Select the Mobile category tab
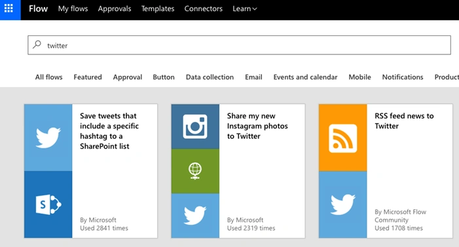 click(359, 77)
